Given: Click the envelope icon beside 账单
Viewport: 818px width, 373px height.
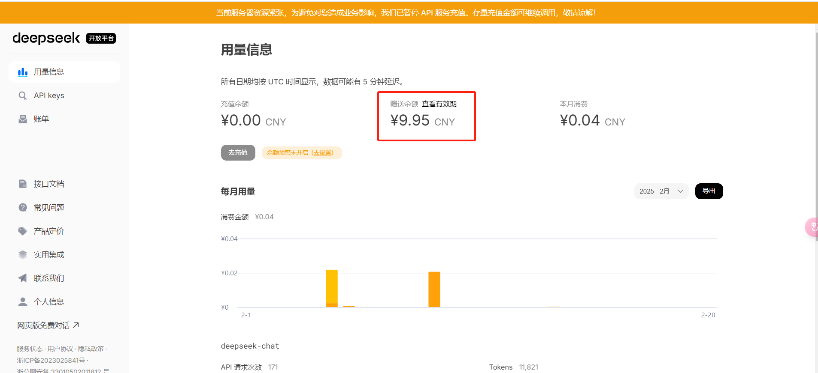Looking at the screenshot, I should [x=23, y=119].
